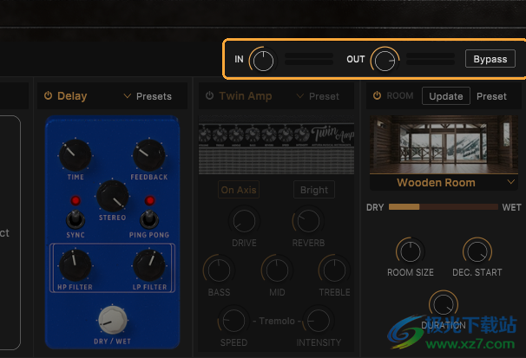
Task: Click the white DRY / WET knob
Action: [x=112, y=320]
